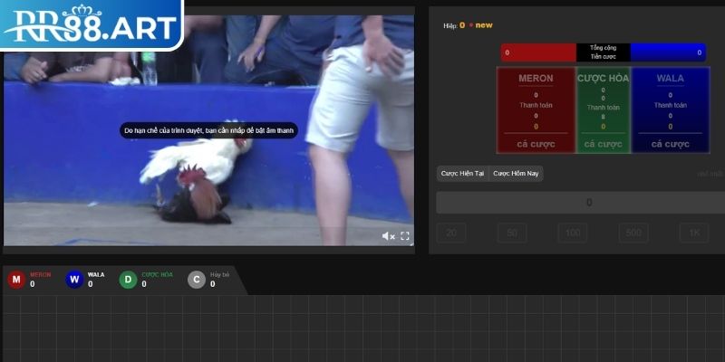Screen dimensions: 725x362
Task: Place bet in the red MERON panel
Action: click(x=536, y=144)
